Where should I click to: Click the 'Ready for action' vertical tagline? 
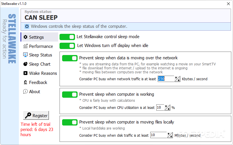5,39
